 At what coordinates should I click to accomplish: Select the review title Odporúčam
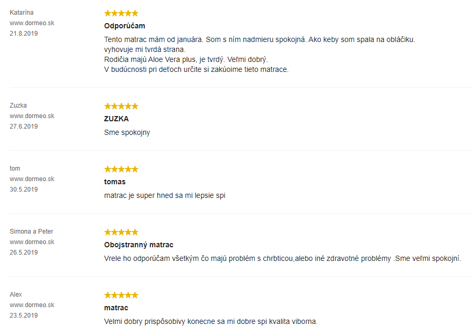(x=125, y=26)
